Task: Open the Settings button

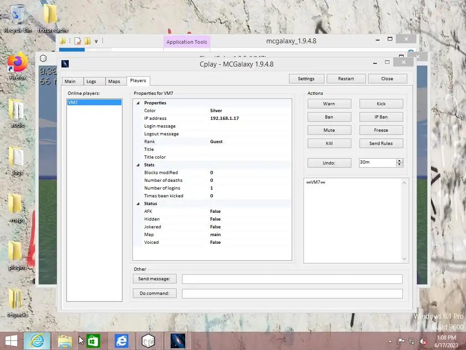Action: tap(306, 78)
